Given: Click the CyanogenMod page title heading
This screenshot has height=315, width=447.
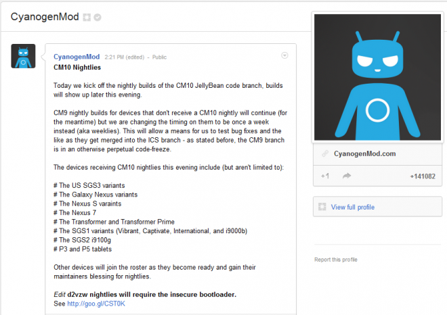Looking at the screenshot, I should pos(45,17).
